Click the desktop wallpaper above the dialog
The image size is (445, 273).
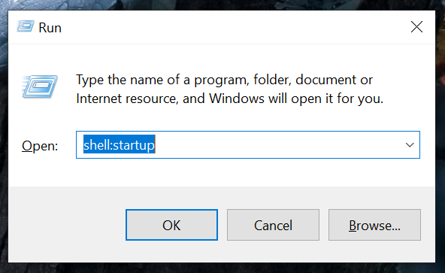point(221,5)
